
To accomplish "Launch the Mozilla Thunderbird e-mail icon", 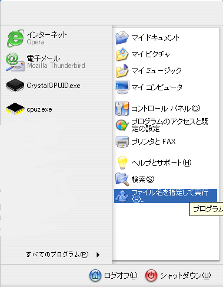I will (15, 62).
